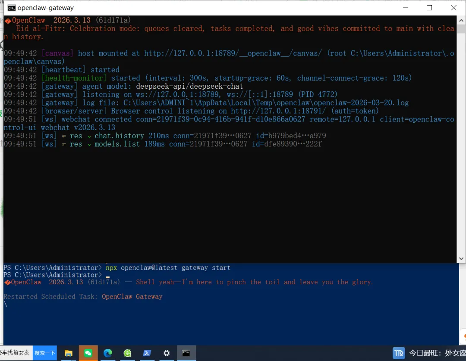
Task: Click the [health-monitor] tag in console
Action: tap(74, 78)
